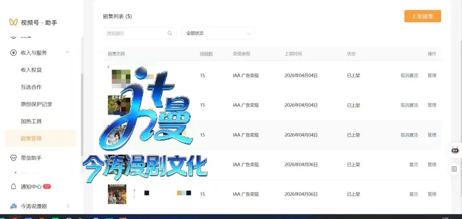Viewport: 462px width, 219px height.
Task: Open 原创保护记录 in the sidebar
Action: [36, 104]
